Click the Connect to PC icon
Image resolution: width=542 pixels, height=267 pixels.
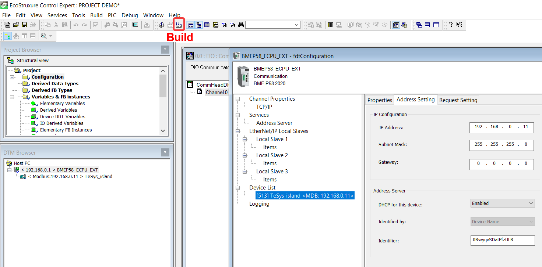[x=339, y=25]
